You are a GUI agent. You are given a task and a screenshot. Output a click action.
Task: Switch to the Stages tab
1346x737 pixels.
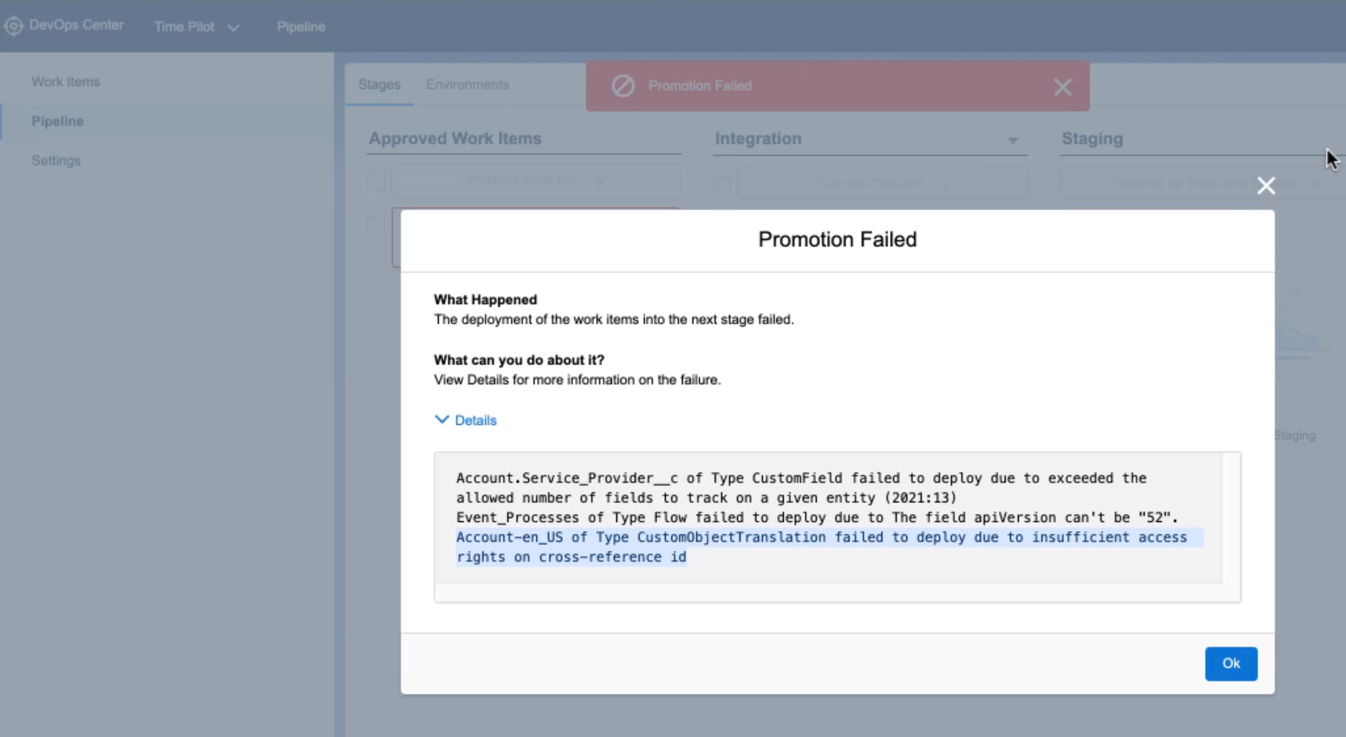[379, 85]
